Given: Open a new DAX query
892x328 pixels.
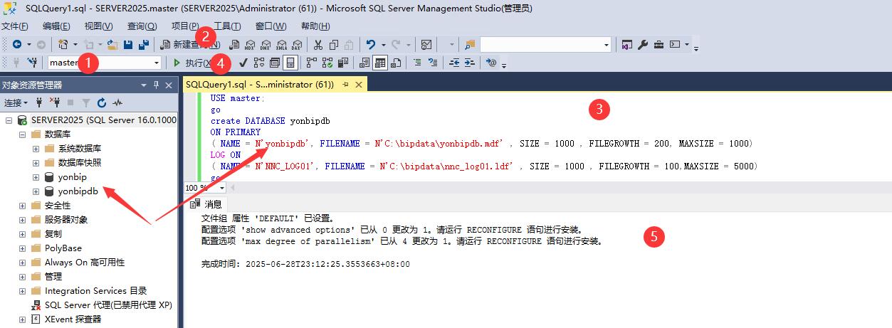Looking at the screenshot, I should (297, 44).
